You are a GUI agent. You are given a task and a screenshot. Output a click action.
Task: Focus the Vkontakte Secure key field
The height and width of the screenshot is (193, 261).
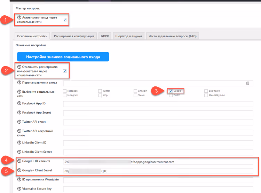[158, 189]
